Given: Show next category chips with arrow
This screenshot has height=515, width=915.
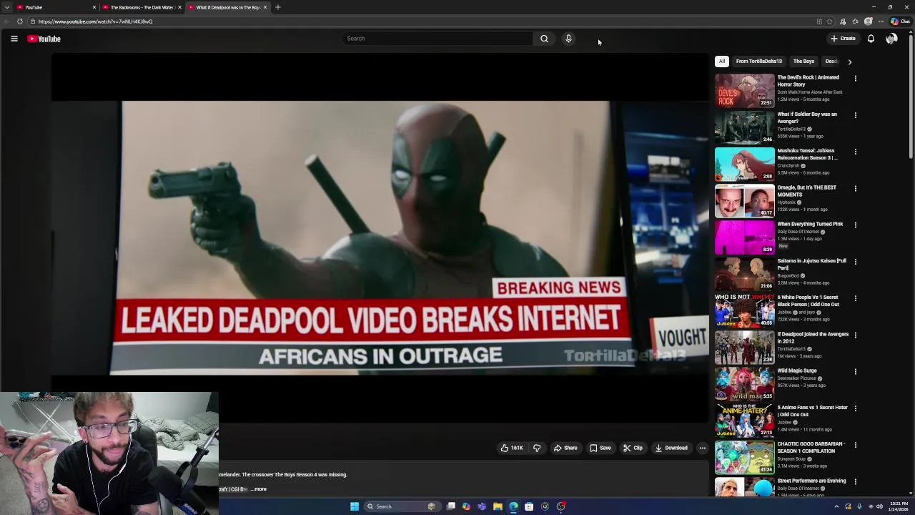Looking at the screenshot, I should pos(849,62).
